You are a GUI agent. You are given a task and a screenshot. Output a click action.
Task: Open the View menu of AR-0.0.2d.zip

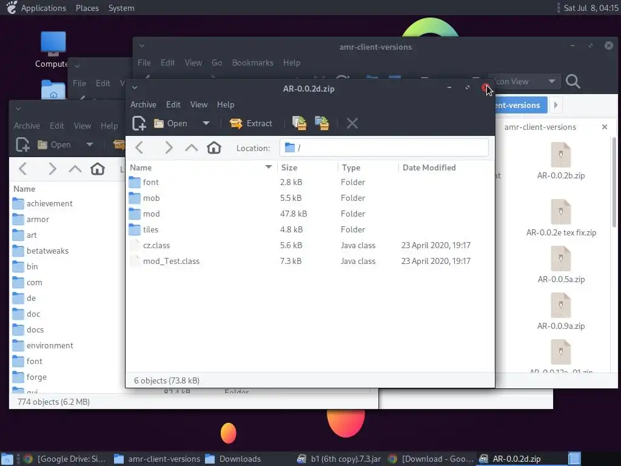(199, 104)
